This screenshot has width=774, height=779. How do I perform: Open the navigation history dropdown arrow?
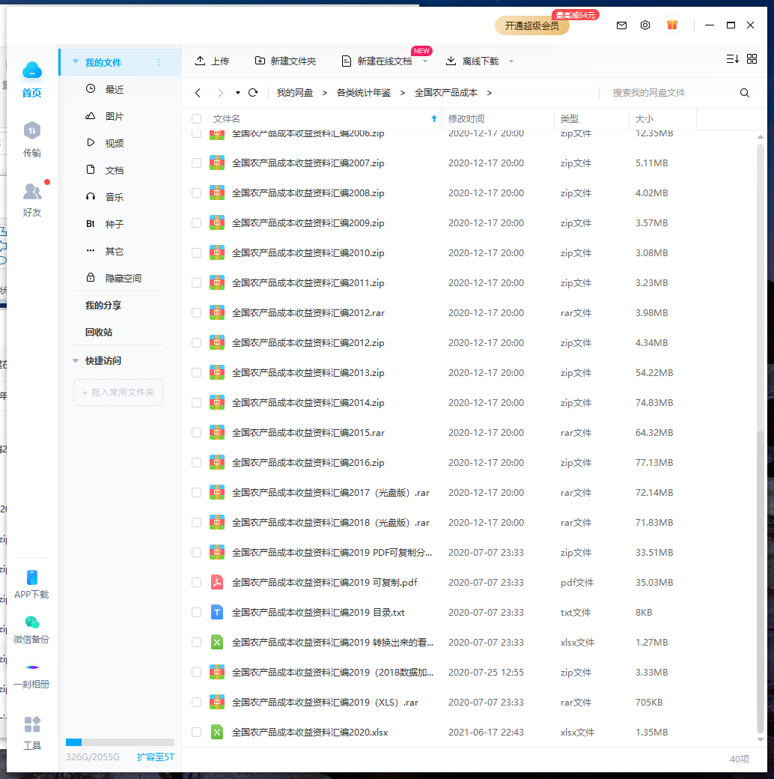(238, 93)
